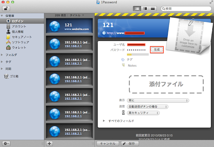Switch to the split layout view
Screen dimensions: 214x147
tap(145, 9)
